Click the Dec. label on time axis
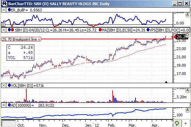 click(66, 125)
